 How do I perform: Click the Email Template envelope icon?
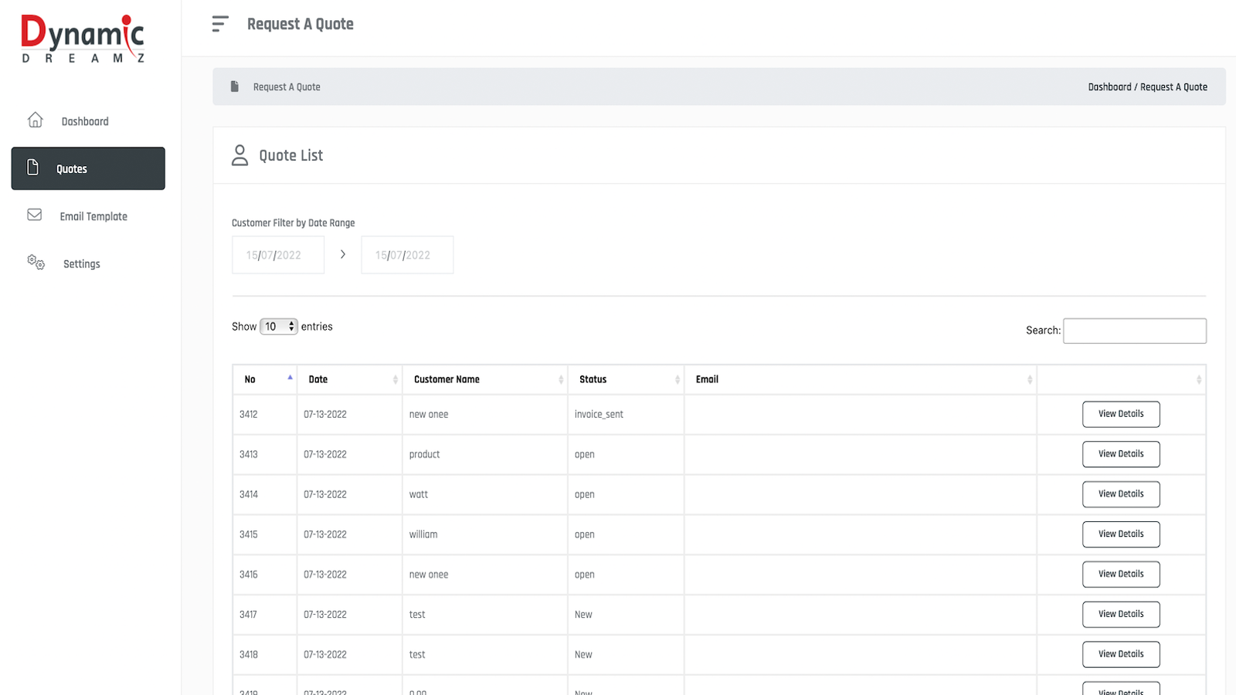coord(35,215)
